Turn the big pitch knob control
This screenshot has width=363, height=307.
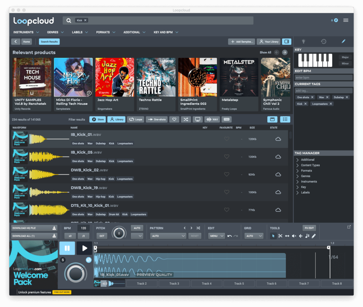point(119,233)
